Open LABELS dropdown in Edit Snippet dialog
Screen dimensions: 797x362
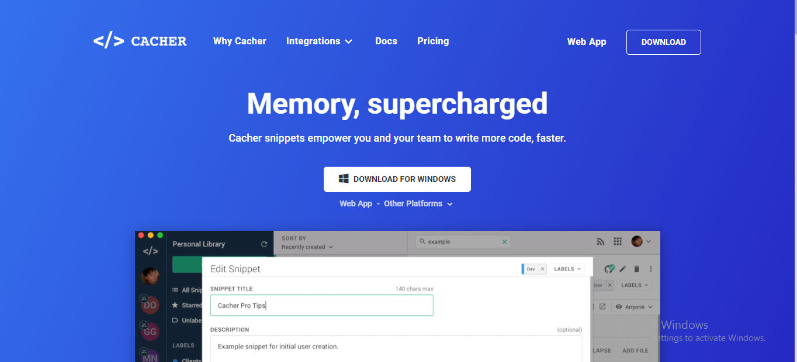pyautogui.click(x=567, y=269)
